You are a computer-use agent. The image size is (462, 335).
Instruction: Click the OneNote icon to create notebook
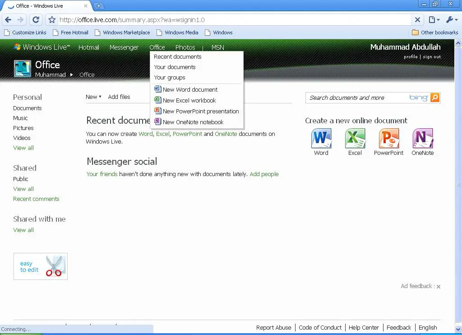[422, 139]
